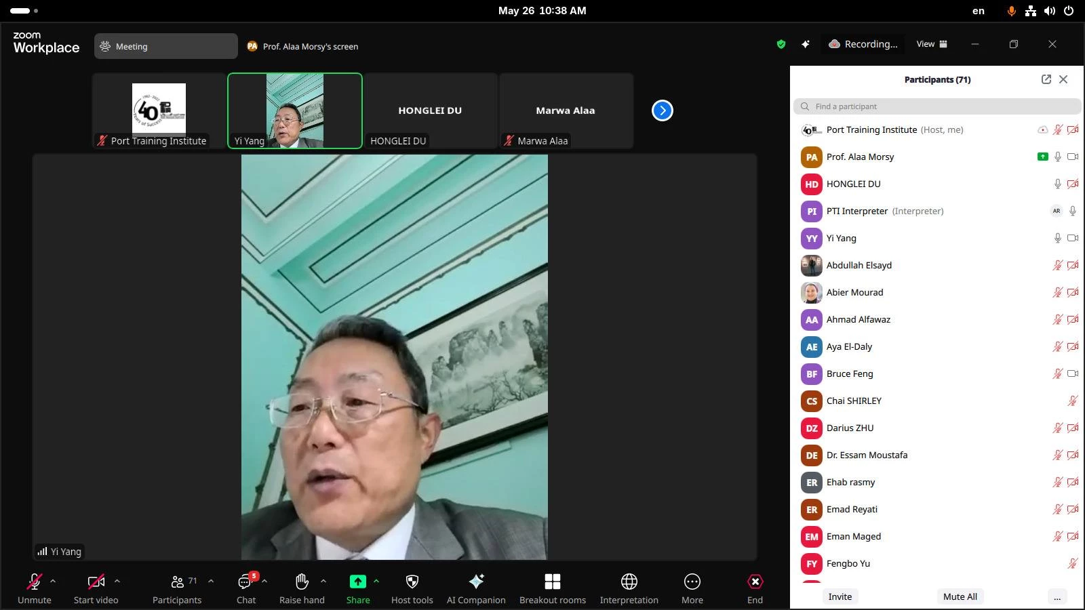Show next gallery thumbnails with blue arrow
The width and height of the screenshot is (1085, 610).
click(x=663, y=110)
